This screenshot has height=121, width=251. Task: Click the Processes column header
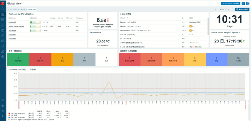[x=79, y=18]
